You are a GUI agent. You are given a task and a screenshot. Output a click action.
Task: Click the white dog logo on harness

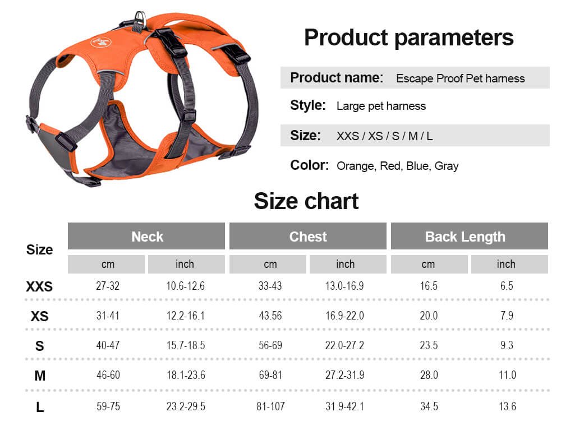101,42
